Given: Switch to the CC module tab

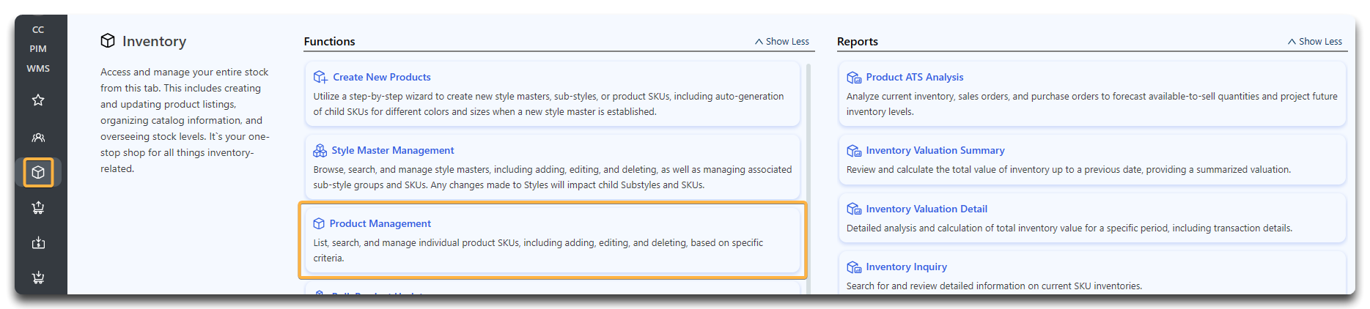Looking at the screenshot, I should pyautogui.click(x=38, y=30).
